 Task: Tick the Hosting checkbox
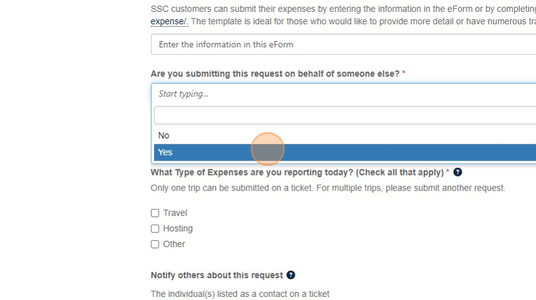point(155,228)
